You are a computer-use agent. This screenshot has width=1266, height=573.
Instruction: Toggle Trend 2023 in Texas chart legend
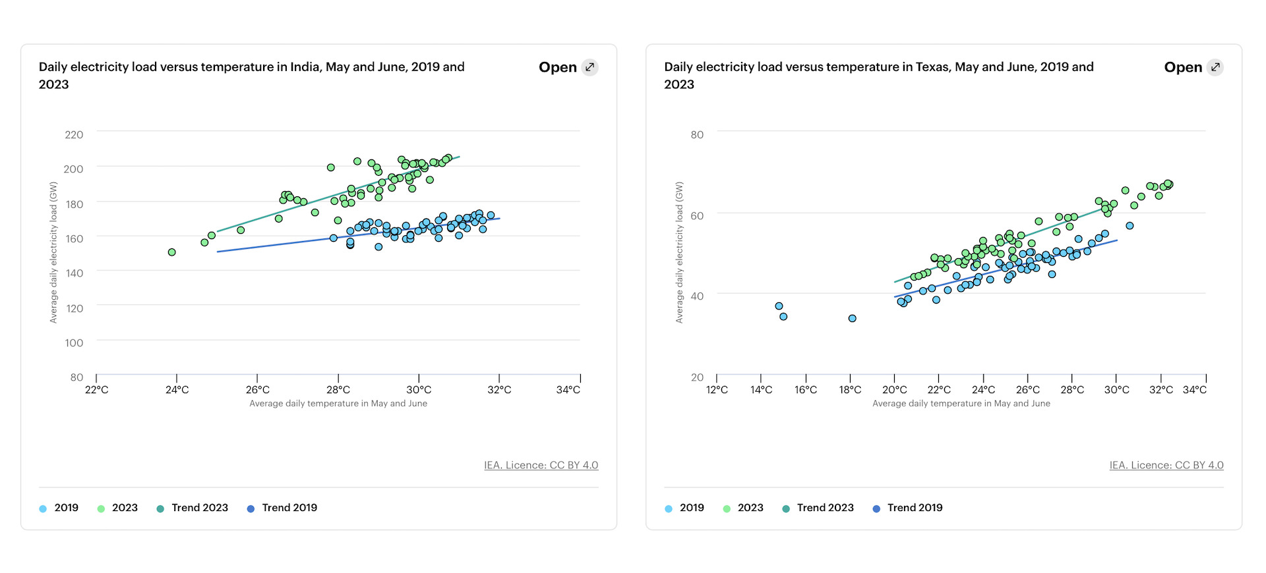(825, 508)
